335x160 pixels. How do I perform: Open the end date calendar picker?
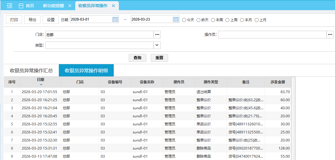coord(176,19)
